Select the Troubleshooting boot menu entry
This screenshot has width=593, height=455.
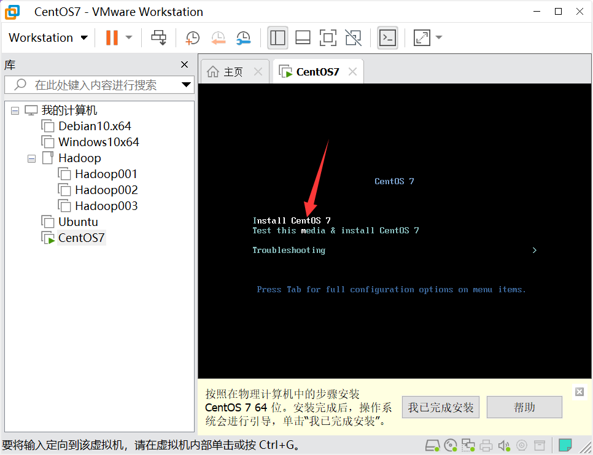[289, 250]
